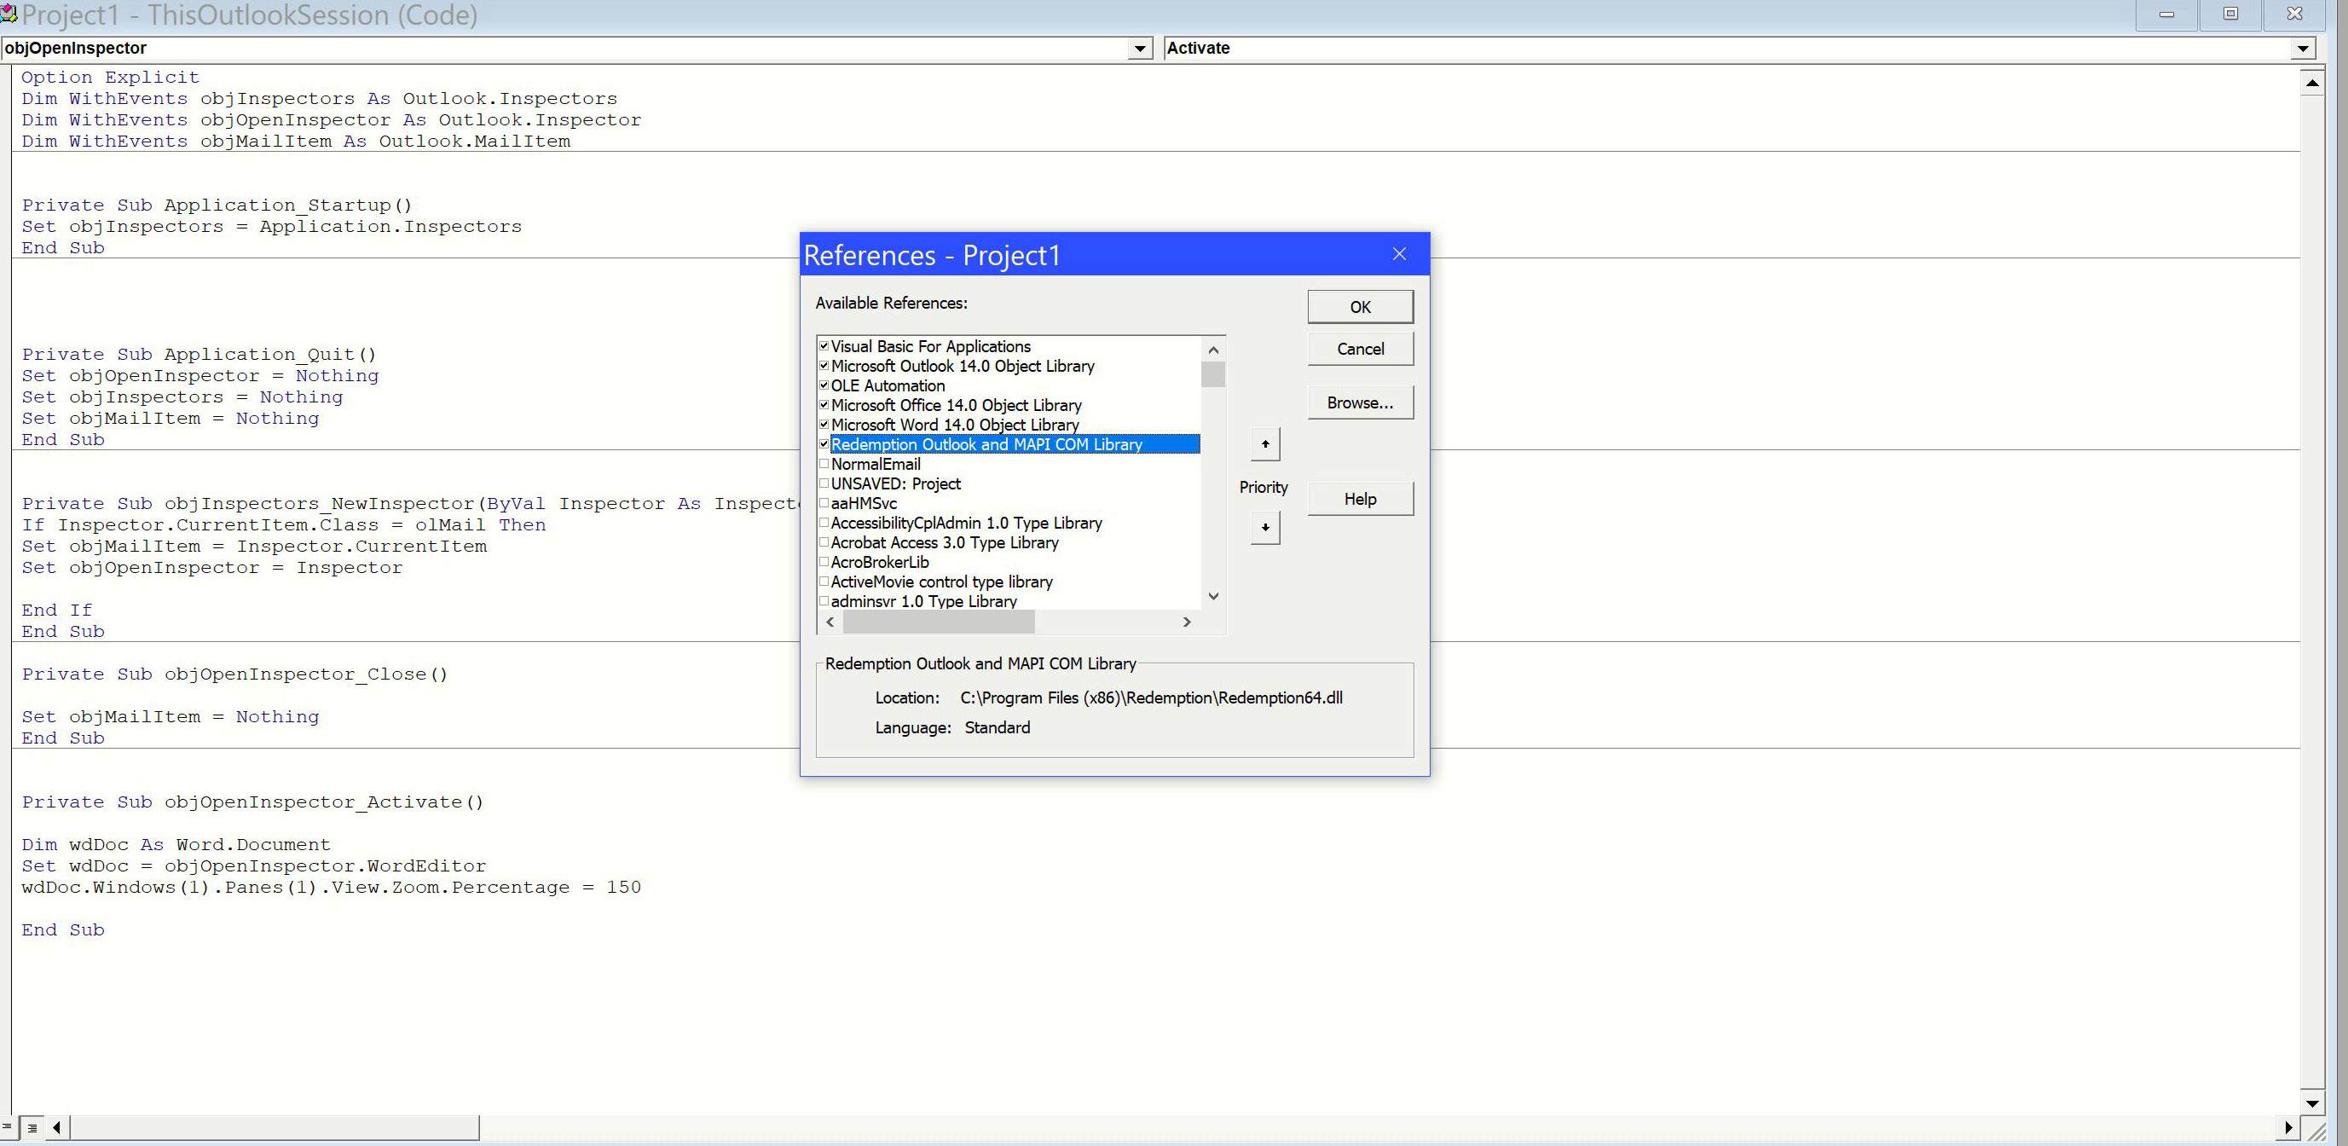This screenshot has height=1146, width=2348.
Task: Move reference priority up with arrow button
Action: [1265, 444]
